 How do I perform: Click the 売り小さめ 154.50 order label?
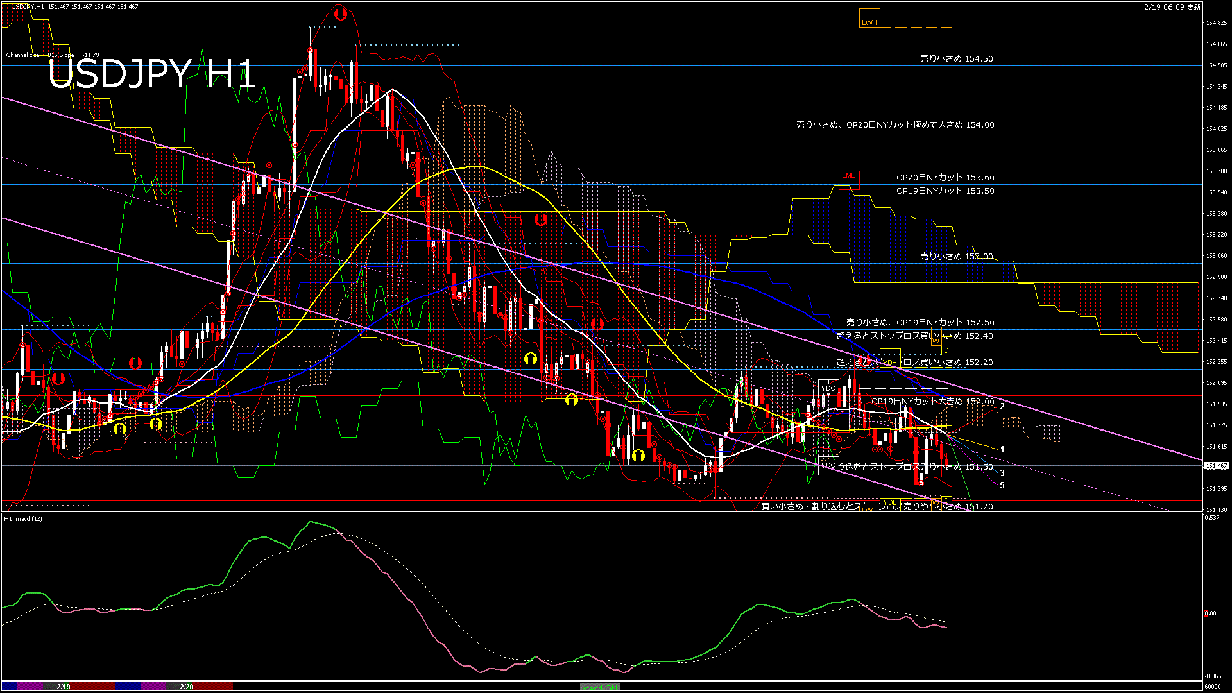coord(956,58)
